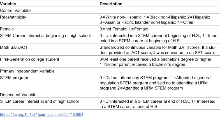220x117 pixels.
Task: Click the Variable column header
Action: (x=8, y=4)
